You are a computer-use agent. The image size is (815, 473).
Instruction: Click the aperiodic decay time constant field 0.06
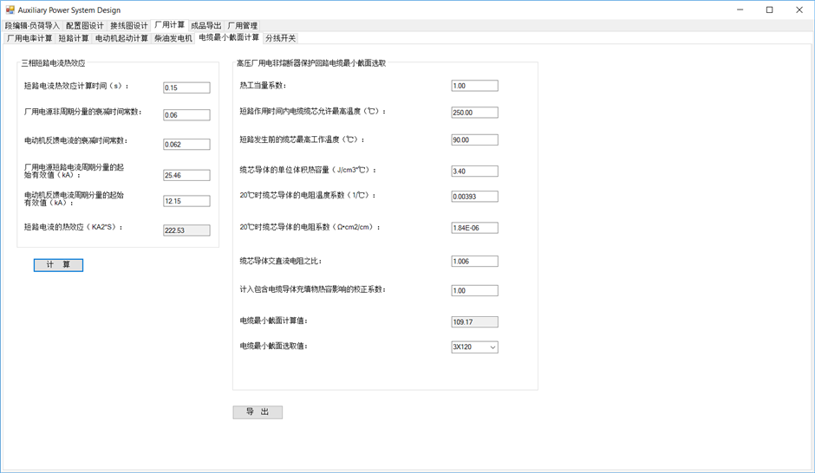186,114
